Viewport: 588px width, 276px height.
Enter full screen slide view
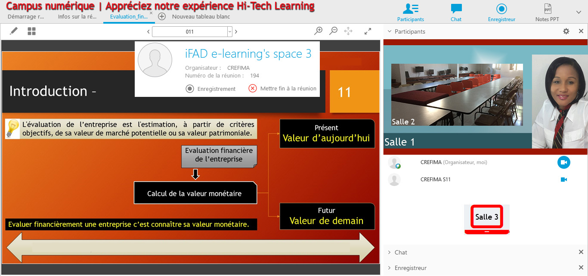pyautogui.click(x=368, y=31)
